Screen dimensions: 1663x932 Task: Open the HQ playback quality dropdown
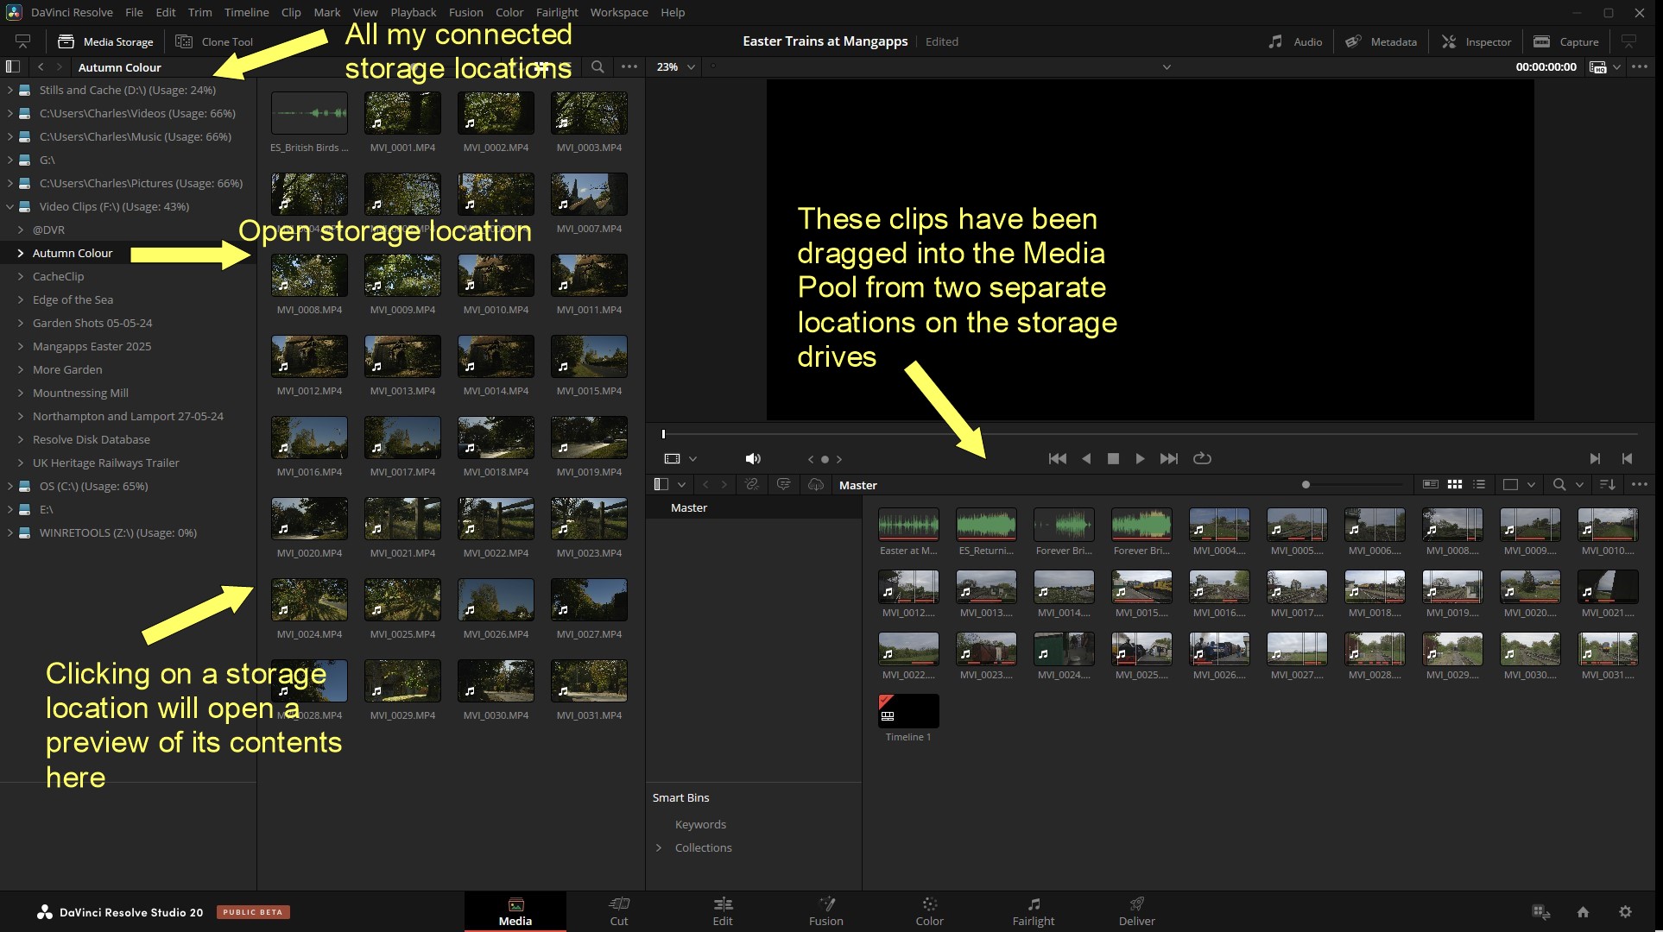coord(1605,66)
